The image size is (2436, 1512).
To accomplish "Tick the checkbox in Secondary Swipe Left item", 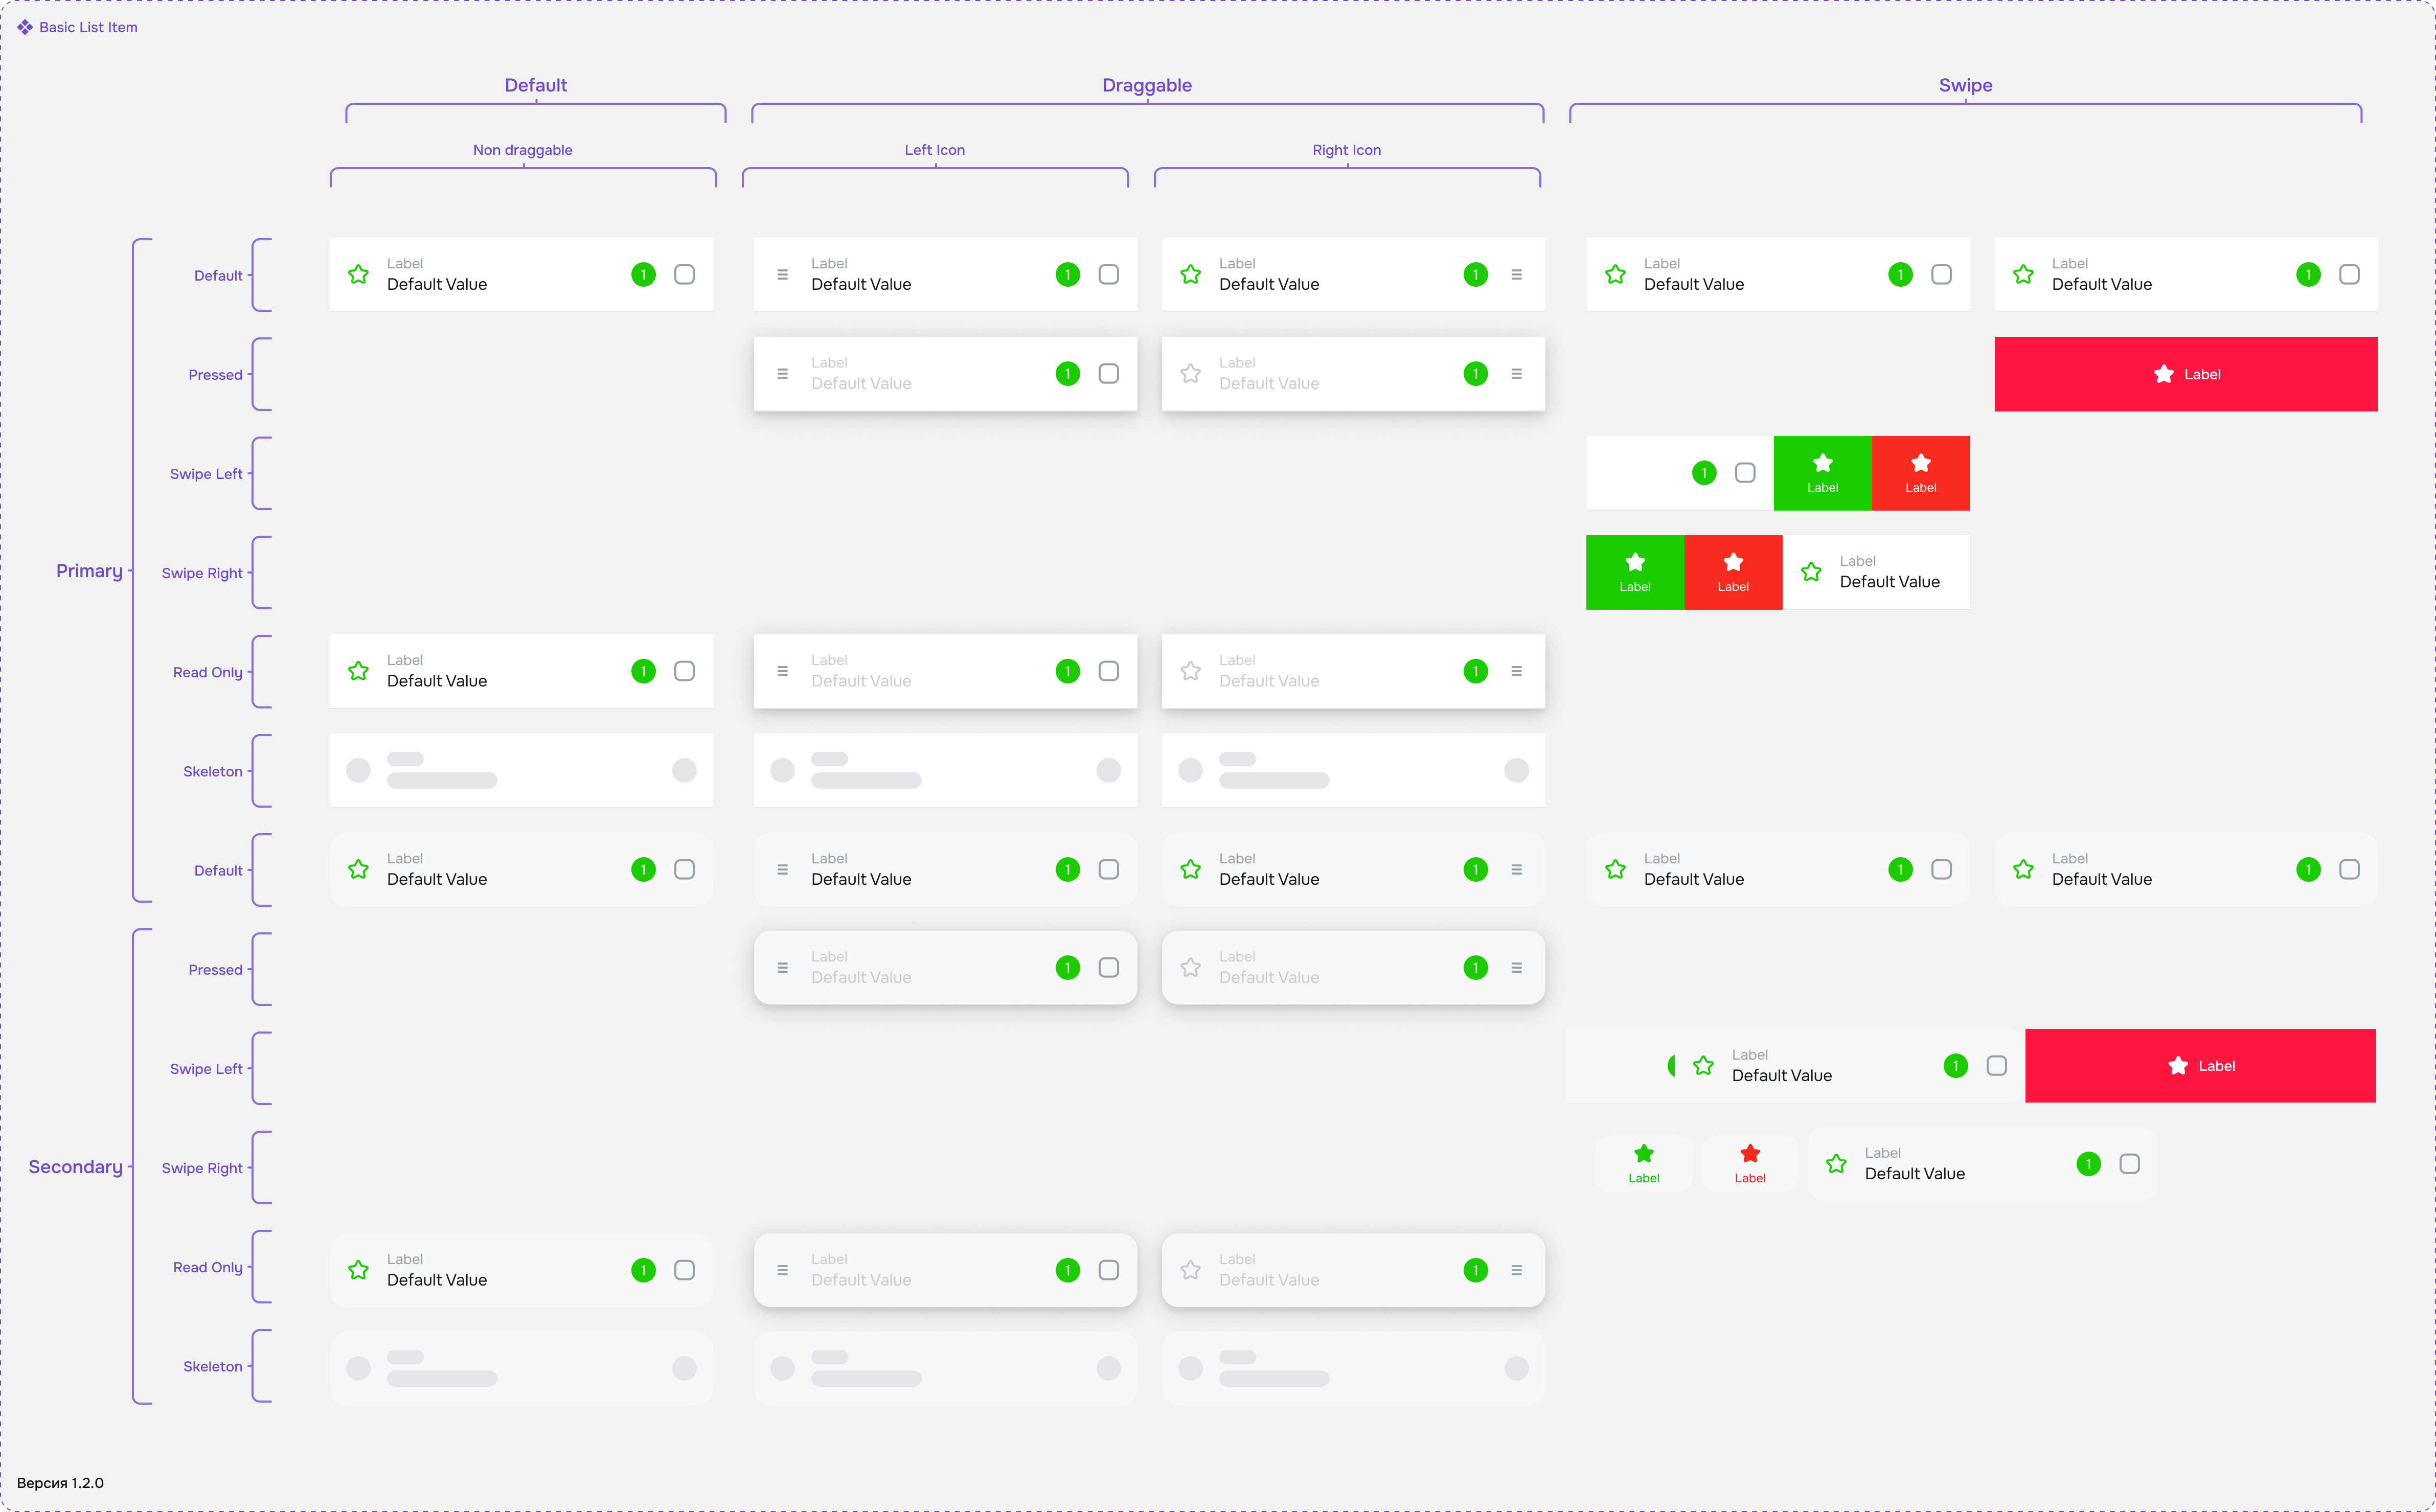I will point(1996,1066).
